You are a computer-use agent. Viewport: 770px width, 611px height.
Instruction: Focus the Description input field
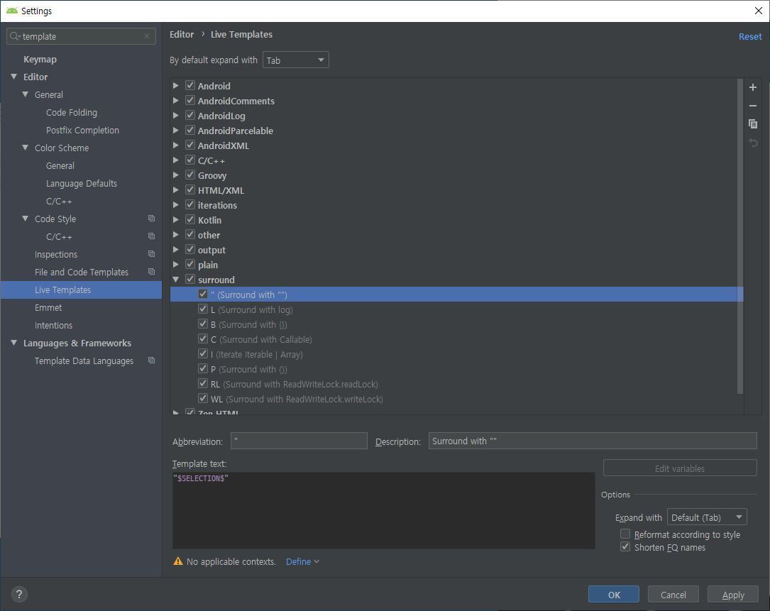click(593, 441)
